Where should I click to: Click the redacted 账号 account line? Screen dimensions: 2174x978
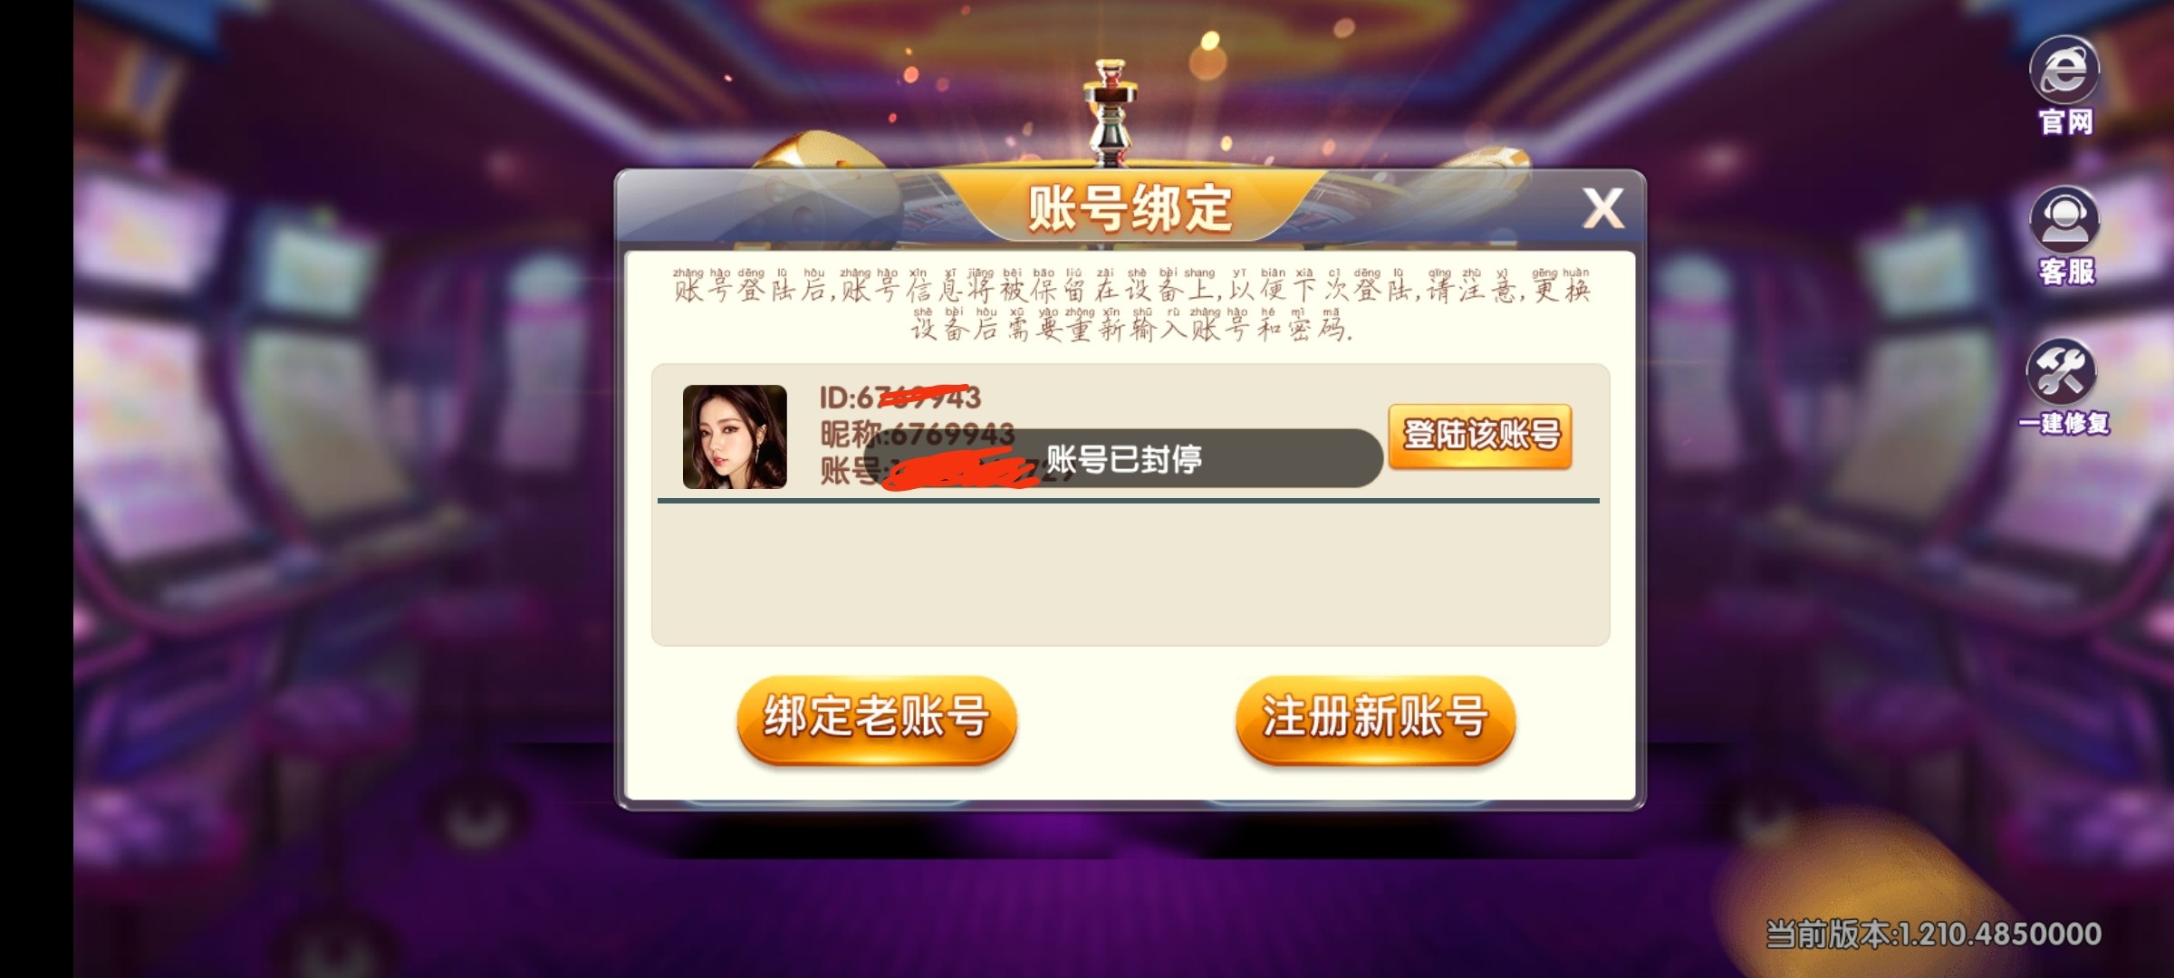(942, 471)
